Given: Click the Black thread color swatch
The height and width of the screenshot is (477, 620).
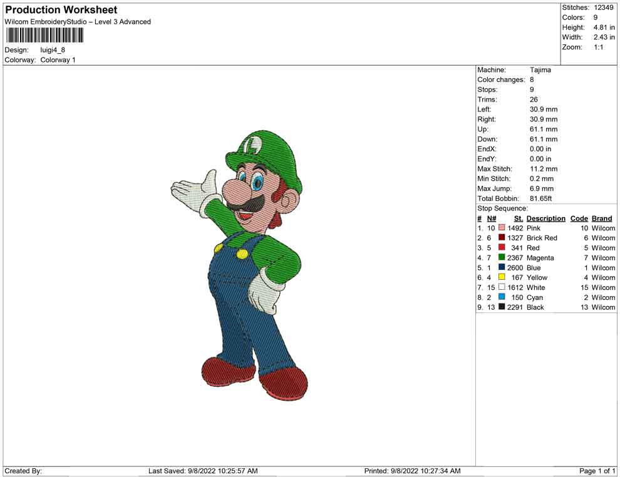Looking at the screenshot, I should 502,307.
